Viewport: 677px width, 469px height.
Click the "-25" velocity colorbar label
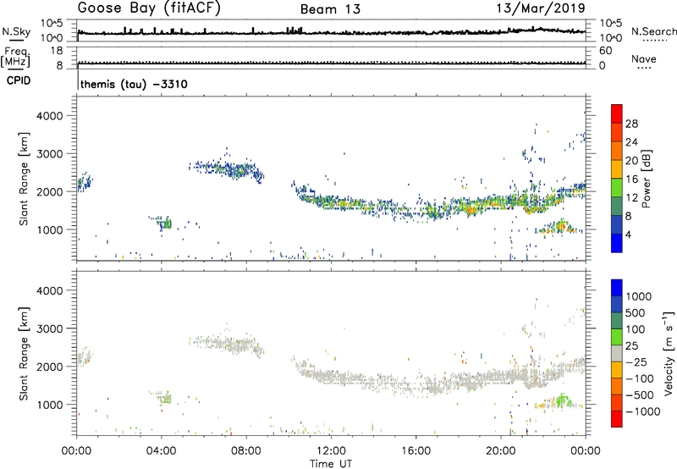pyautogui.click(x=636, y=362)
